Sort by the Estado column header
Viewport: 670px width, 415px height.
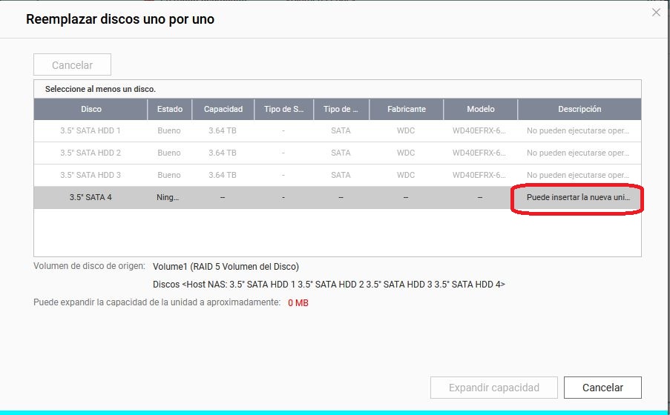point(169,109)
